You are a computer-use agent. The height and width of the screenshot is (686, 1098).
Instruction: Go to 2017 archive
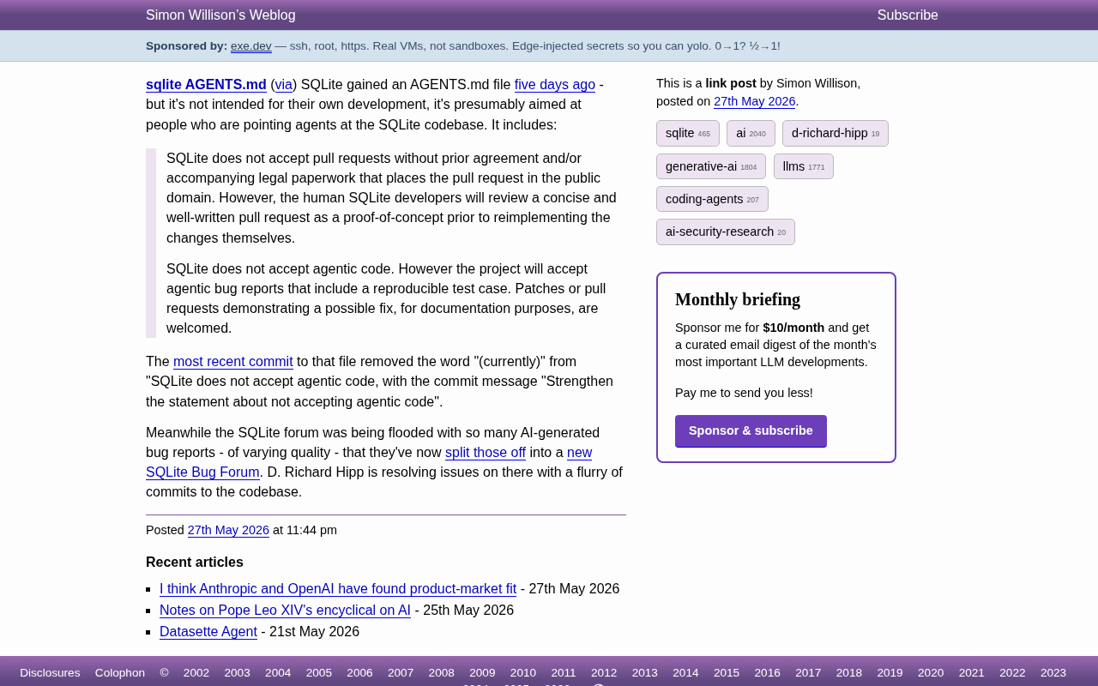[x=808, y=673]
